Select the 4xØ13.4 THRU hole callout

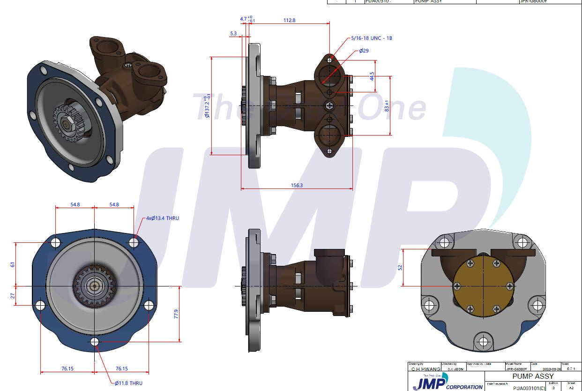(162, 218)
